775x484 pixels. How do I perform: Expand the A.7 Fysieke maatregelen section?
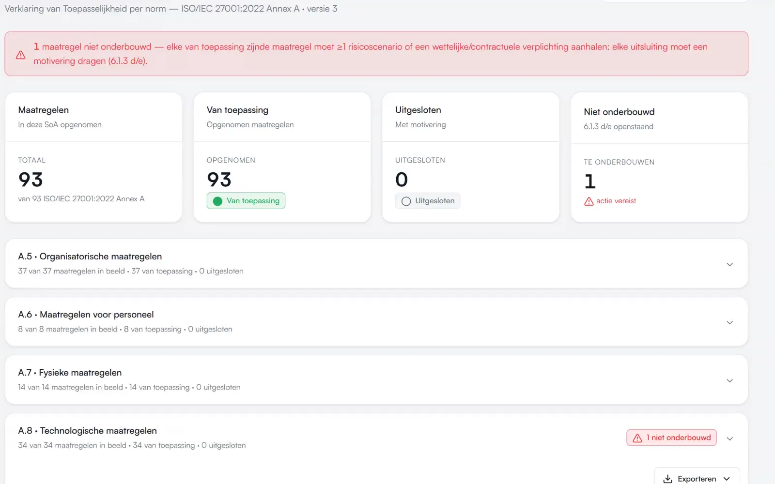(729, 380)
